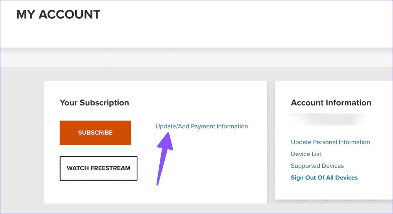Click the word Payment in the subscription link
The image size is (393, 214).
pyautogui.click(x=203, y=126)
